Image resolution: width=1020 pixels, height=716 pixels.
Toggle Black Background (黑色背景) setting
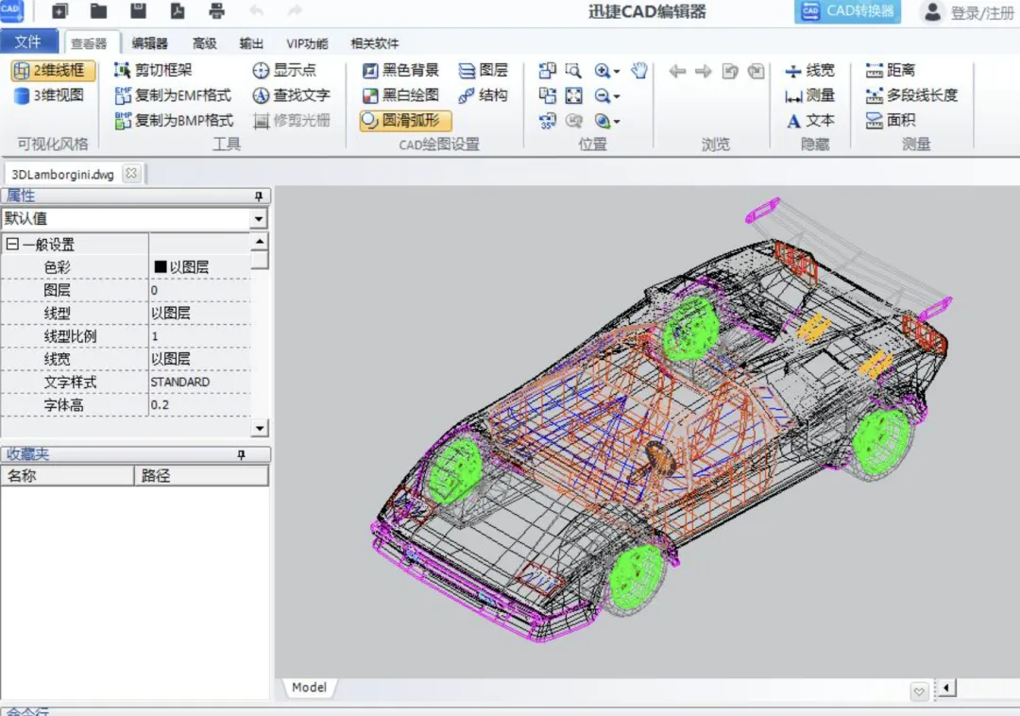pyautogui.click(x=400, y=71)
